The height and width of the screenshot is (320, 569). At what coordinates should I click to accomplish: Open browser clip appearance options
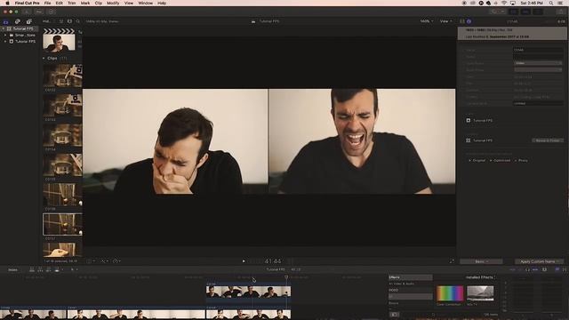pos(69,21)
